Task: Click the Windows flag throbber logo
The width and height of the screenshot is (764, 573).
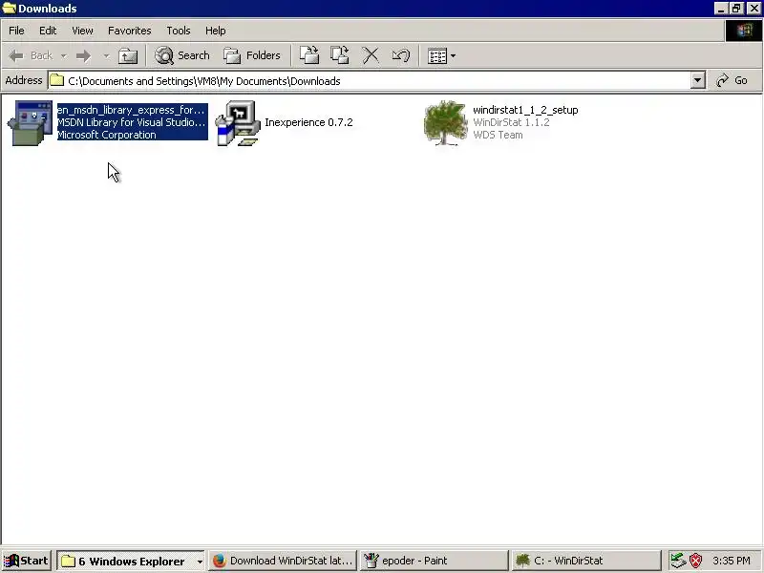Action: pos(744,31)
